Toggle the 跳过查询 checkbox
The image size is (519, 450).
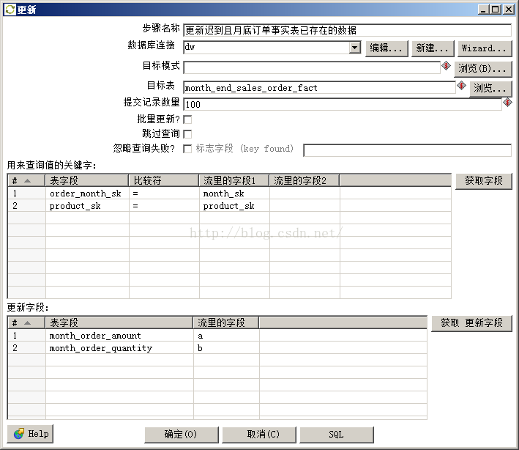point(187,134)
